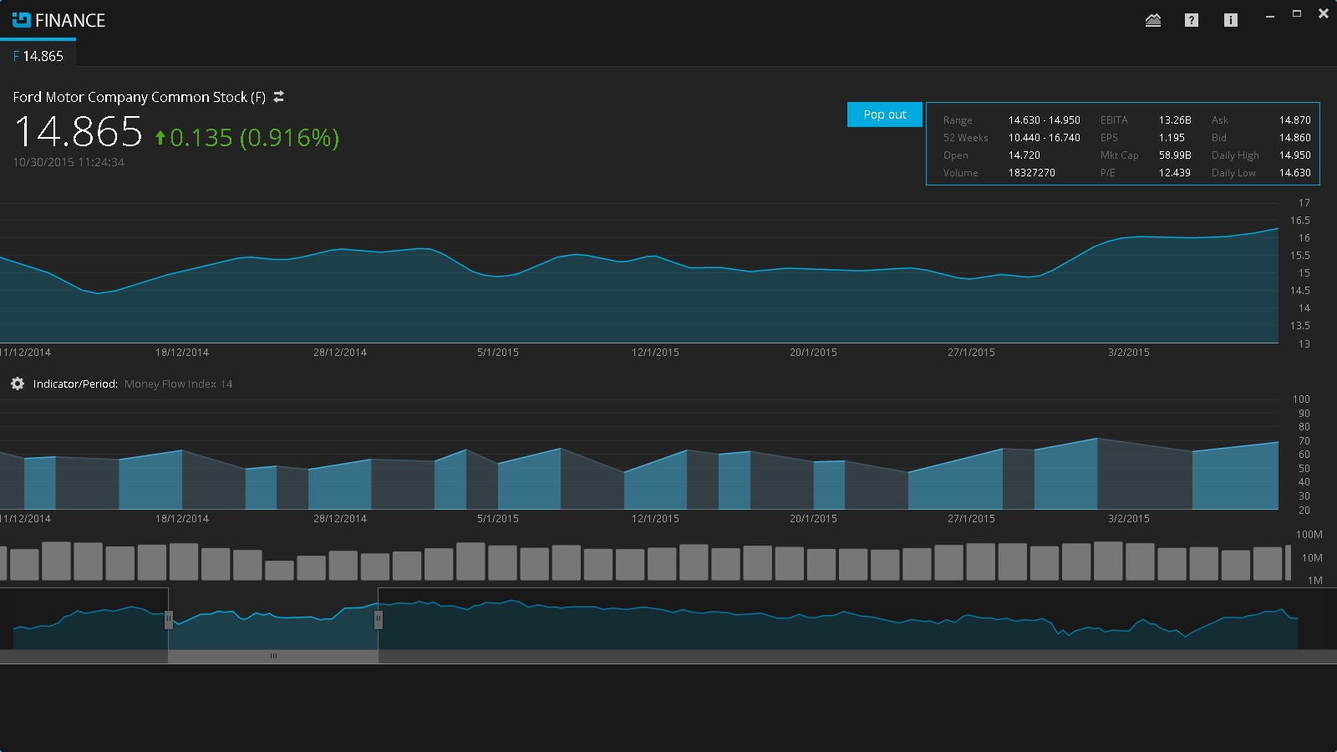
Task: Click the scrollbar track right of thumb
Action: (x=836, y=657)
